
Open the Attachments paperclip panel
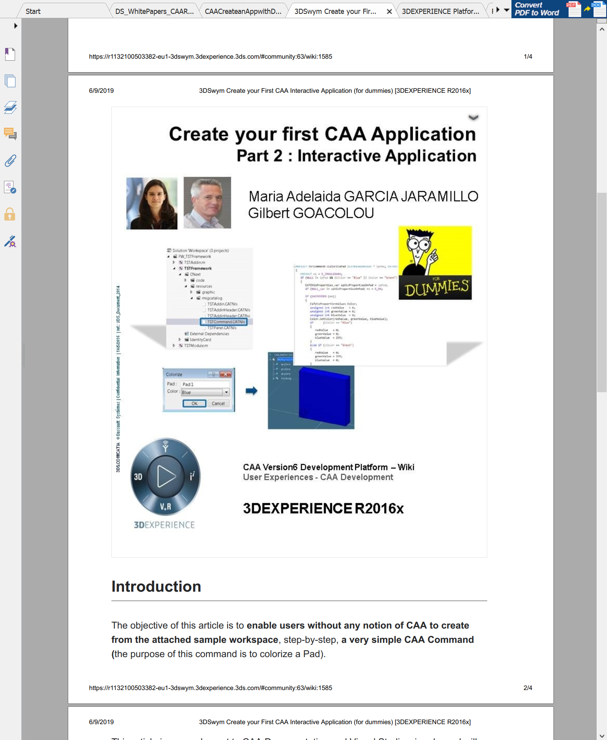(x=10, y=161)
